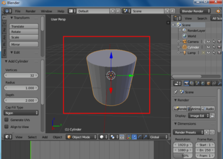This screenshot has width=223, height=159.
Task: Select the Scene properties tab icon
Action: 197,83
